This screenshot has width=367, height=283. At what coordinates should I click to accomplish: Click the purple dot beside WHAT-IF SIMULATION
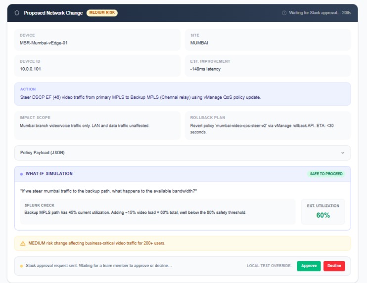click(22, 174)
